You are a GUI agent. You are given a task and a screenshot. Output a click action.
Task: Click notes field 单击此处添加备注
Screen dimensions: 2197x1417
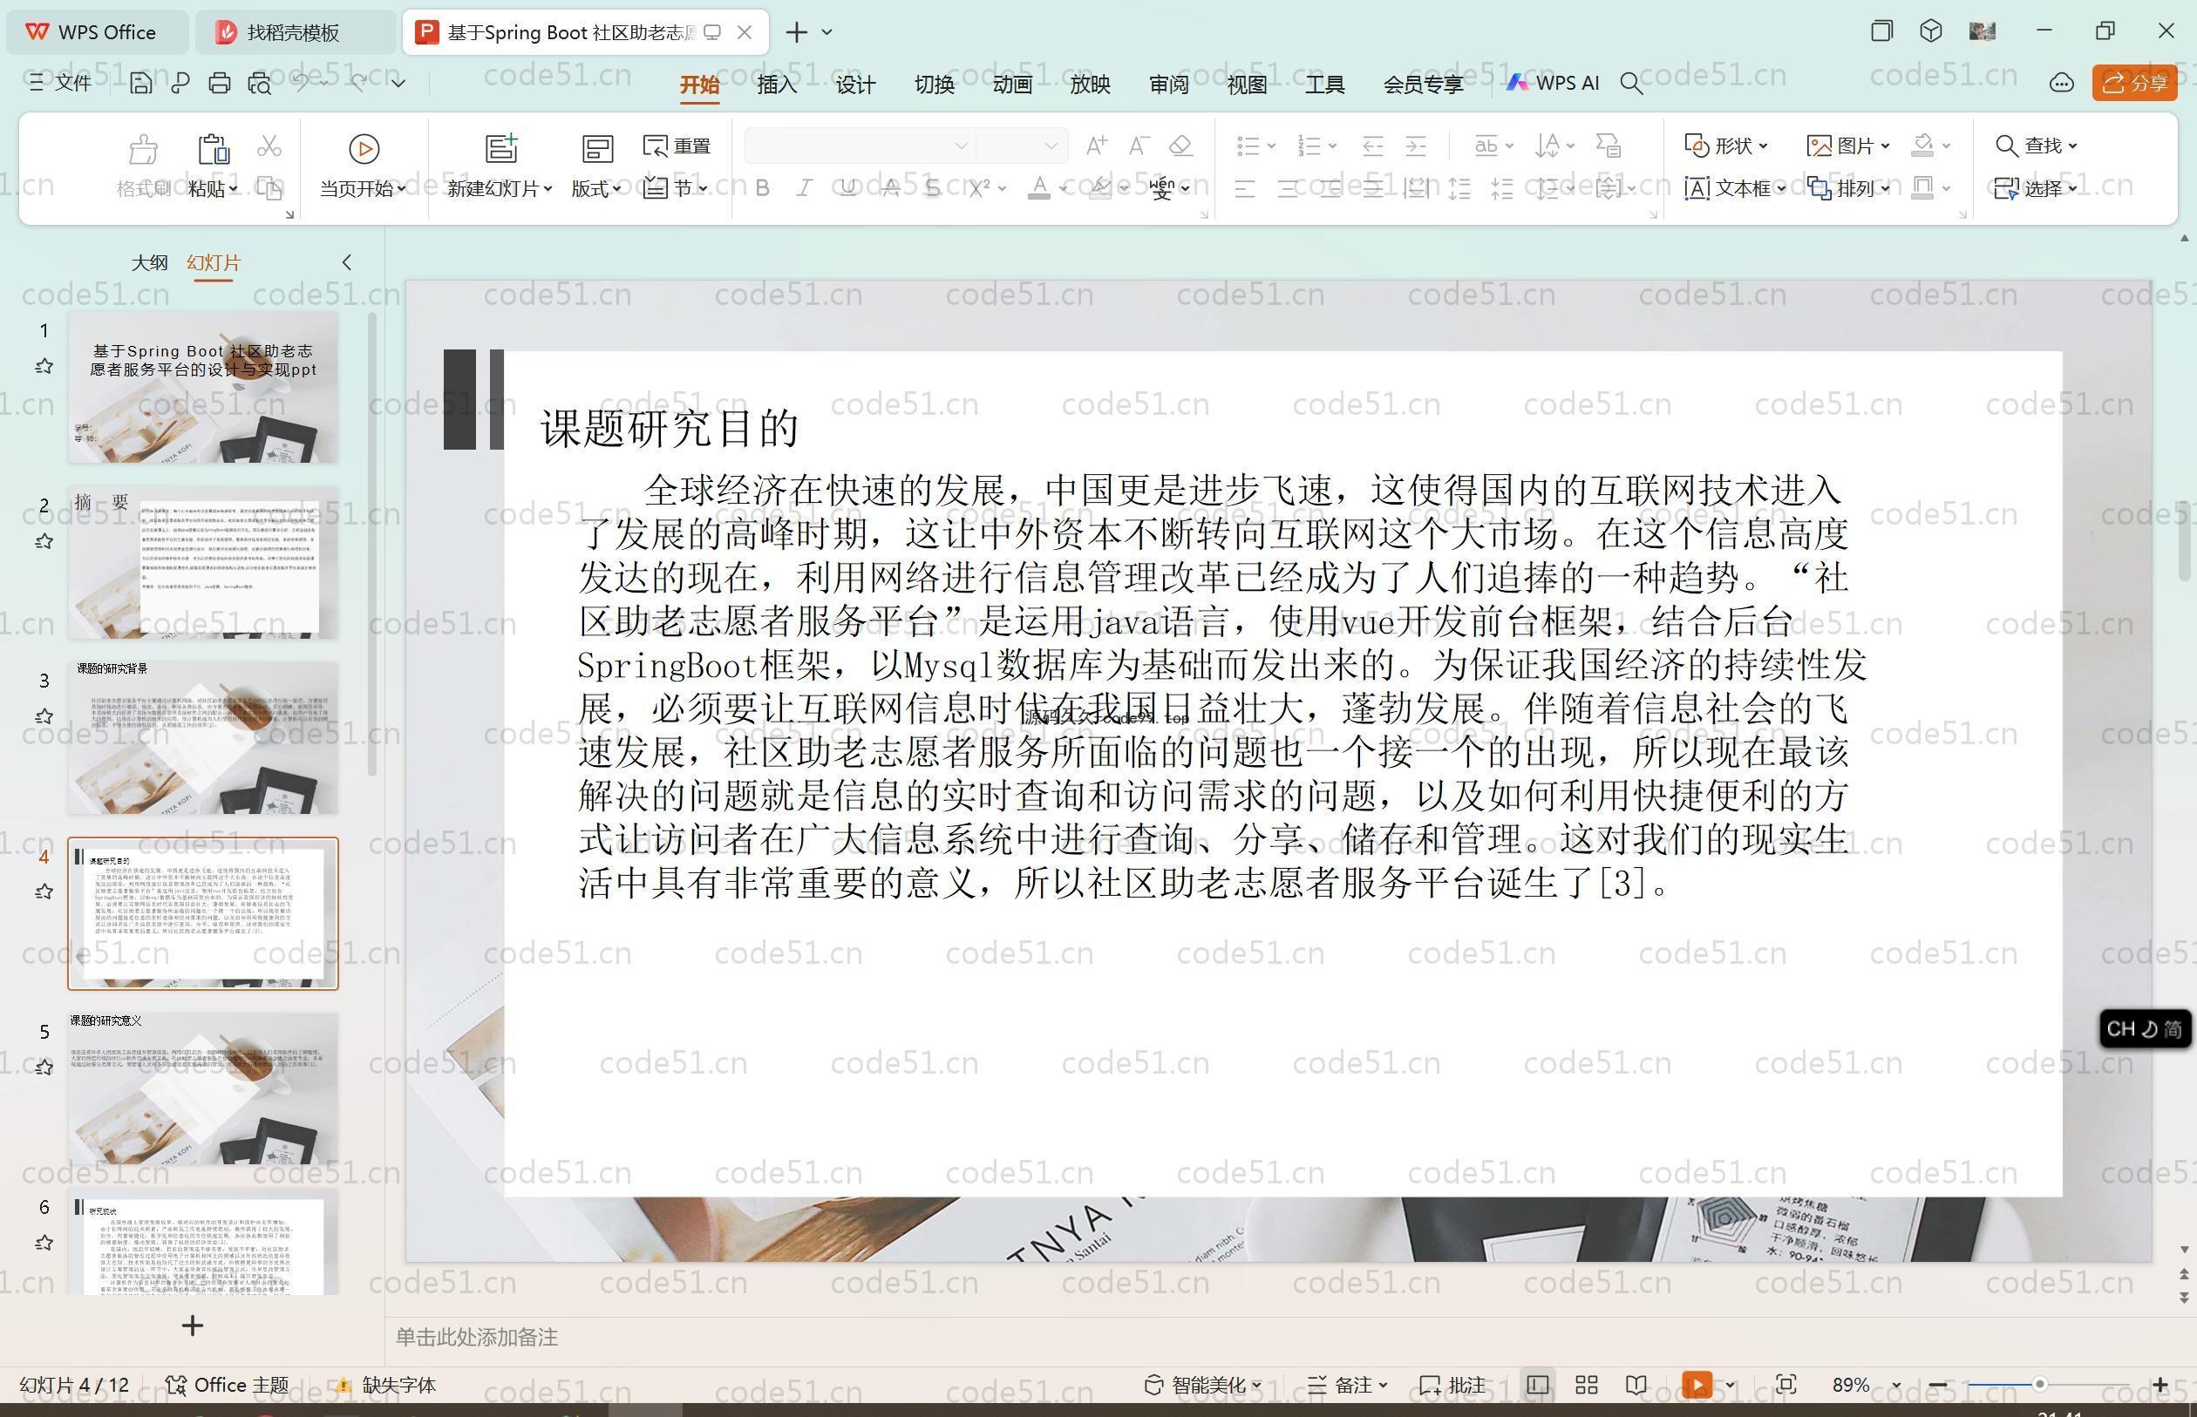tap(477, 1337)
